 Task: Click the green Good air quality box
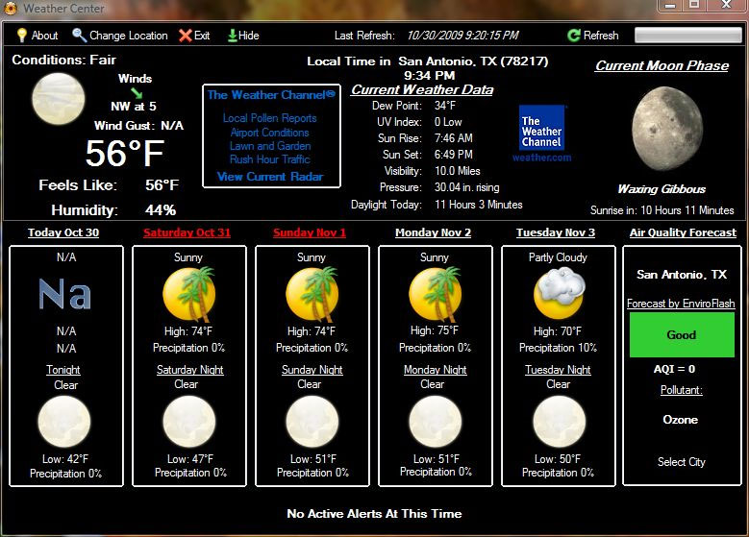click(x=682, y=335)
